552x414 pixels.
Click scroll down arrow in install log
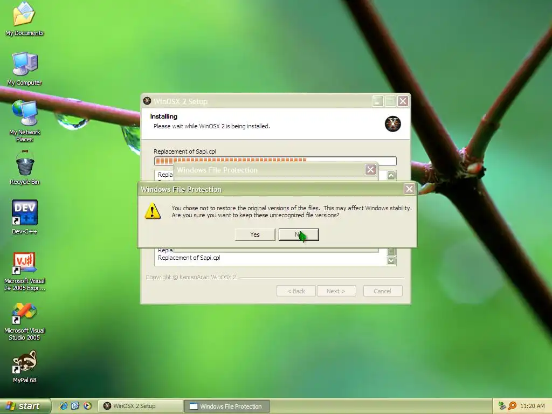coord(391,261)
